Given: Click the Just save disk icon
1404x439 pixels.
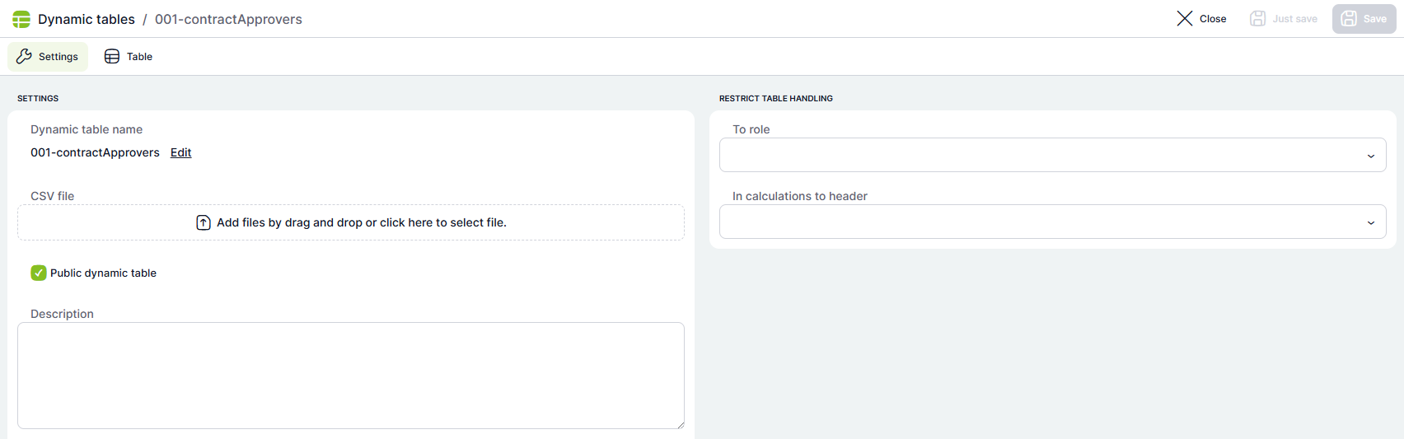Looking at the screenshot, I should (1257, 18).
